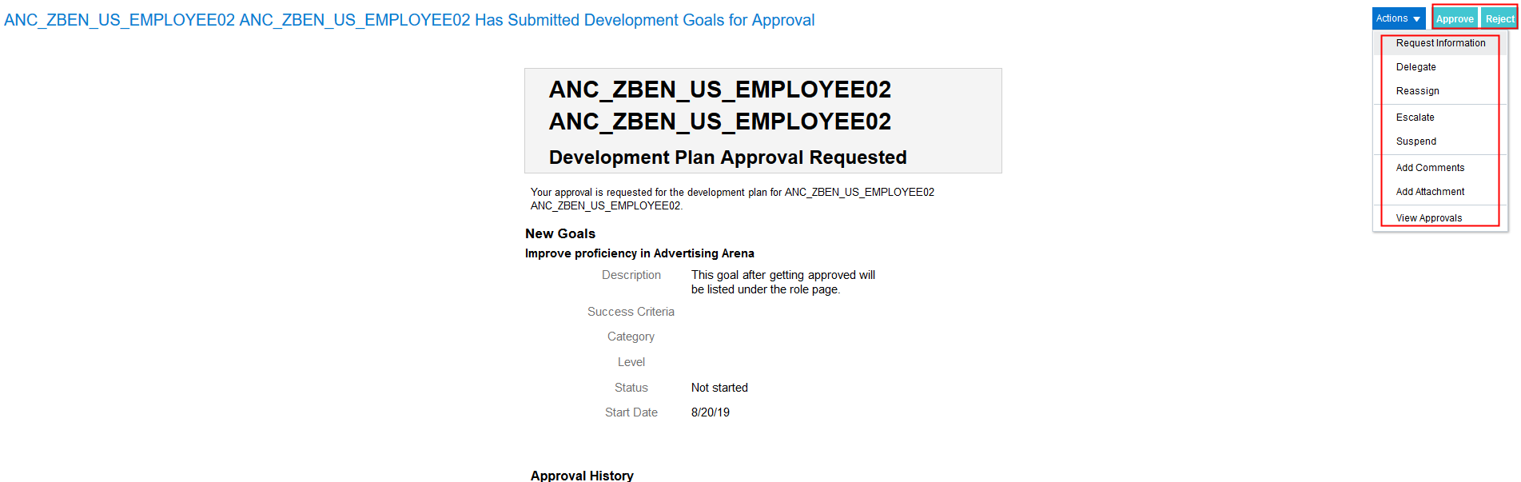Select Request Information from Actions menu
The image size is (1521, 482).
coord(1440,43)
